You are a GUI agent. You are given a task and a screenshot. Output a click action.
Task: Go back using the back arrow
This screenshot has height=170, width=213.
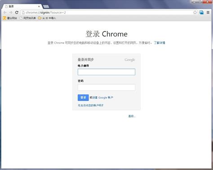[5, 13]
